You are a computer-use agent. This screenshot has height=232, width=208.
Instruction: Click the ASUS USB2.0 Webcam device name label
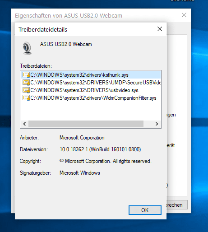(66, 44)
